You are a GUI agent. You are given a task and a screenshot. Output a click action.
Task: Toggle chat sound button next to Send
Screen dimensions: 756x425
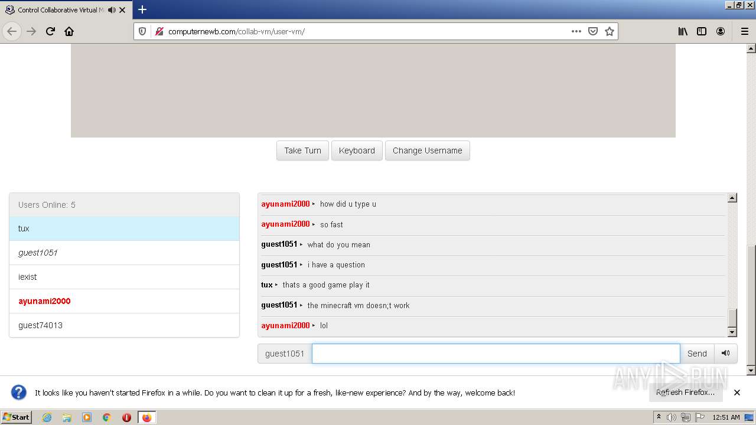726,354
